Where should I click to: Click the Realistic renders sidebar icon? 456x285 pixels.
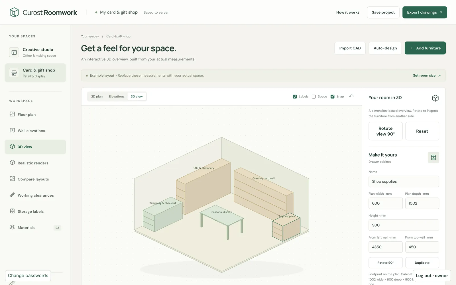click(x=12, y=162)
